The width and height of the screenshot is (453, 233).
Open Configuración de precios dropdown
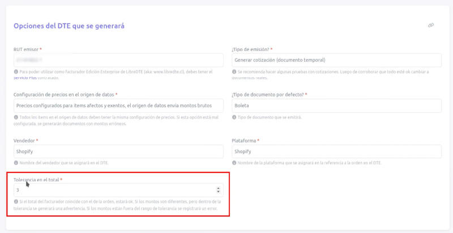[x=118, y=106]
